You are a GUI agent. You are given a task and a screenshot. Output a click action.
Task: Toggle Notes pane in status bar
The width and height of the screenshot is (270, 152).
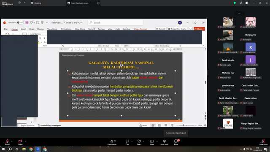click(143, 125)
